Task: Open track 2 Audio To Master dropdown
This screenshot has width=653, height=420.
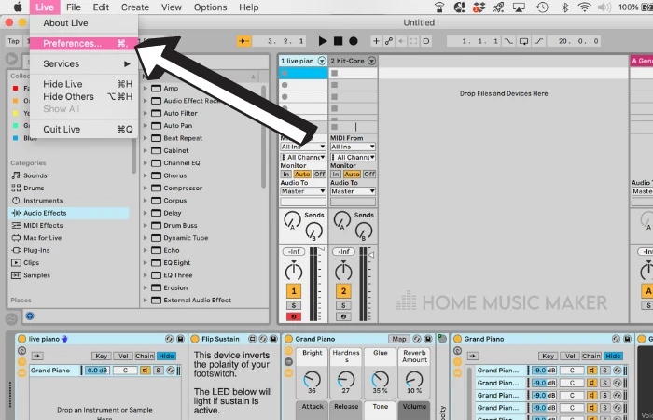Action: pyautogui.click(x=353, y=191)
